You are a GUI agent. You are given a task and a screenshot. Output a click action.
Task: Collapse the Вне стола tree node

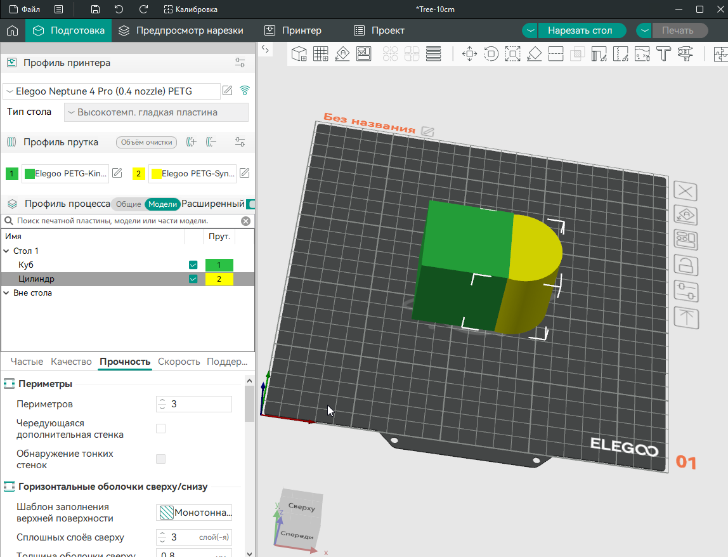pos(6,293)
